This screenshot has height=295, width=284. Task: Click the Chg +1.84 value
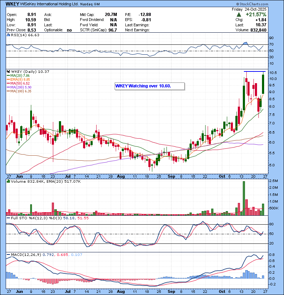point(261,20)
